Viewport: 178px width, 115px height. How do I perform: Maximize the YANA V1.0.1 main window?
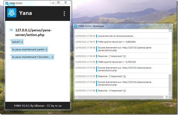pyautogui.click(x=58, y=2)
